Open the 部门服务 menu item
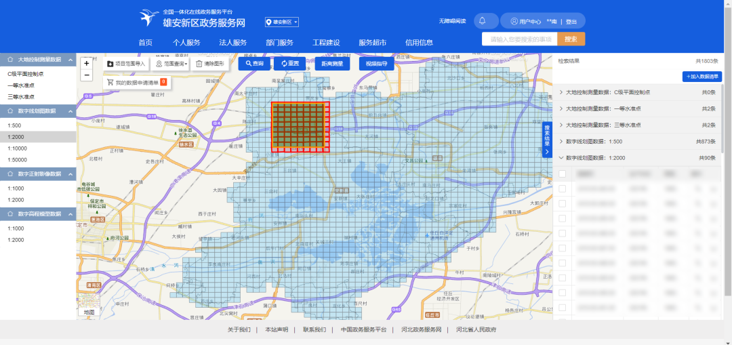732x345 pixels. 280,43
